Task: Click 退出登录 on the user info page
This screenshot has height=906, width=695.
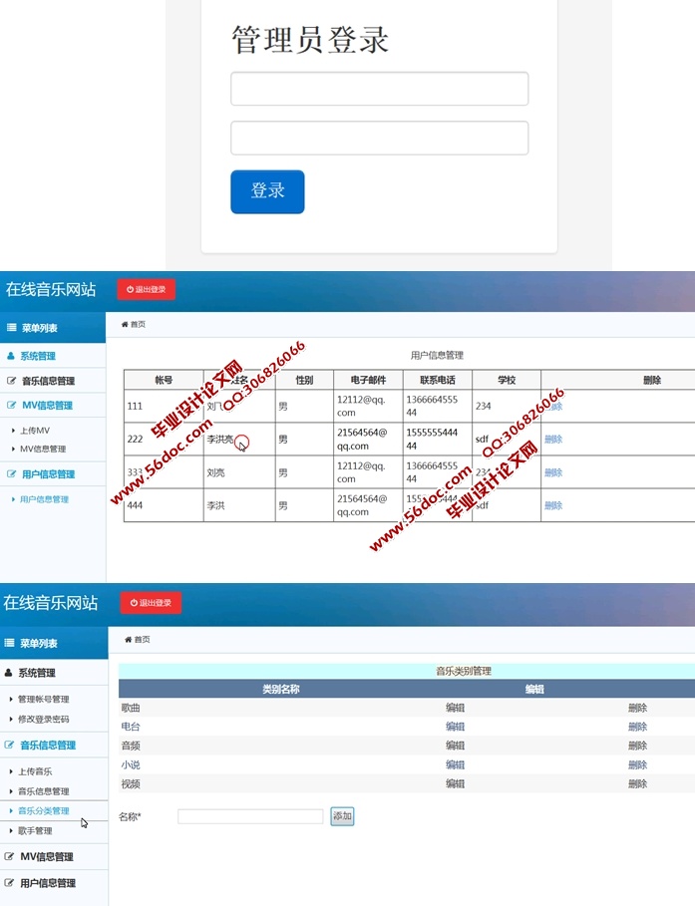Action: (147, 289)
